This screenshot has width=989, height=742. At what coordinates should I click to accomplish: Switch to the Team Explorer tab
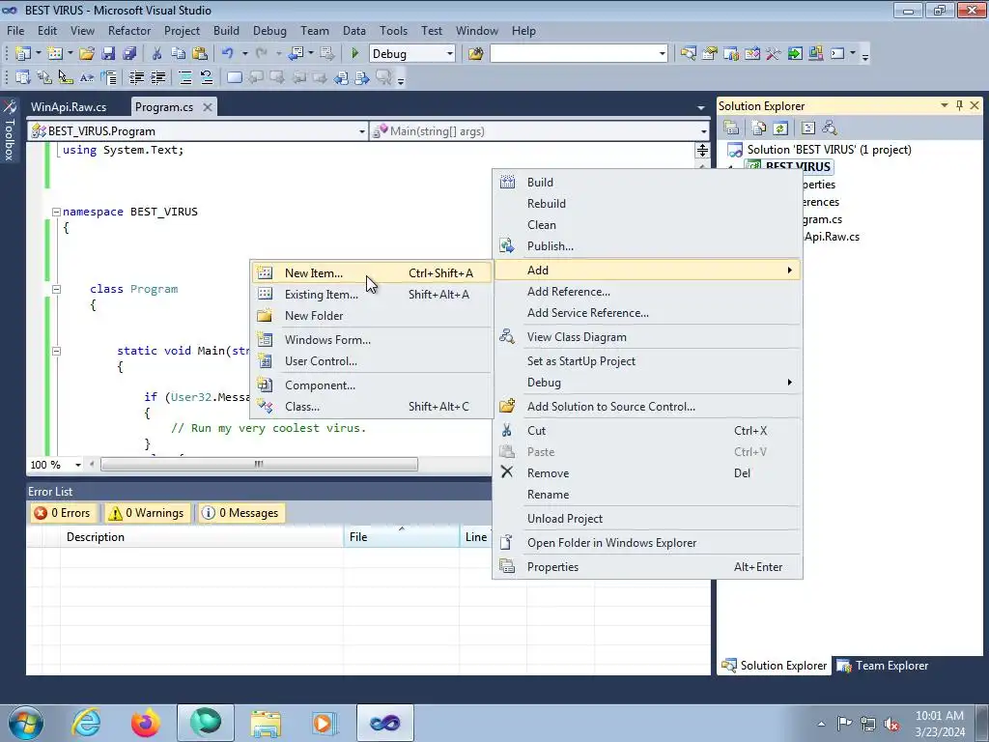point(883,666)
